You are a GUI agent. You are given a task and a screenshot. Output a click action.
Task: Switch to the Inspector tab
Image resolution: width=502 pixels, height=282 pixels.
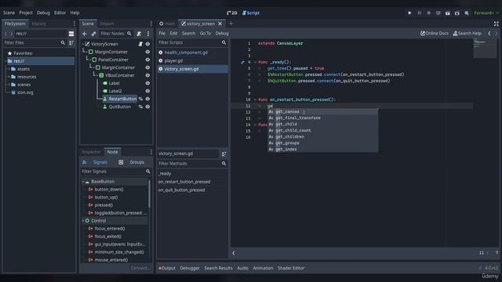pos(91,152)
